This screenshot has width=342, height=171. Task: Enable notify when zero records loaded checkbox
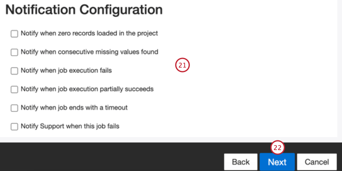[x=14, y=34]
